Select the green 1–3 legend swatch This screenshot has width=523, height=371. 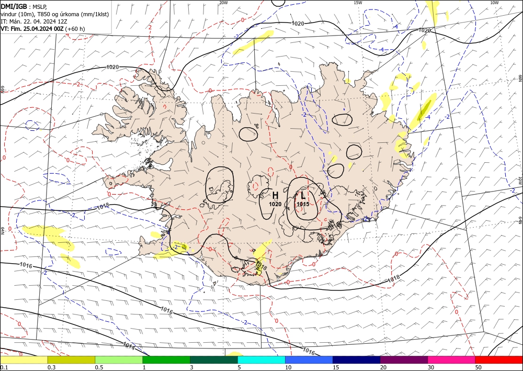(x=166, y=359)
